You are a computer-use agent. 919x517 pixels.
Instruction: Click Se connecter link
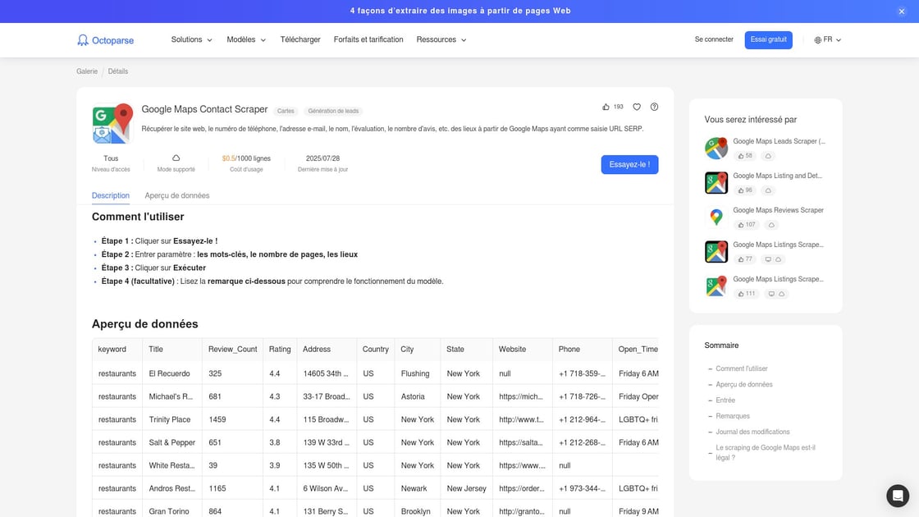click(x=714, y=39)
